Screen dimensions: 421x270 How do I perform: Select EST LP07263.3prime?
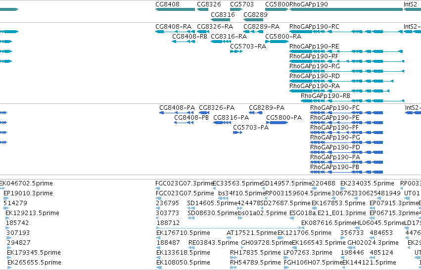coord(286,258)
